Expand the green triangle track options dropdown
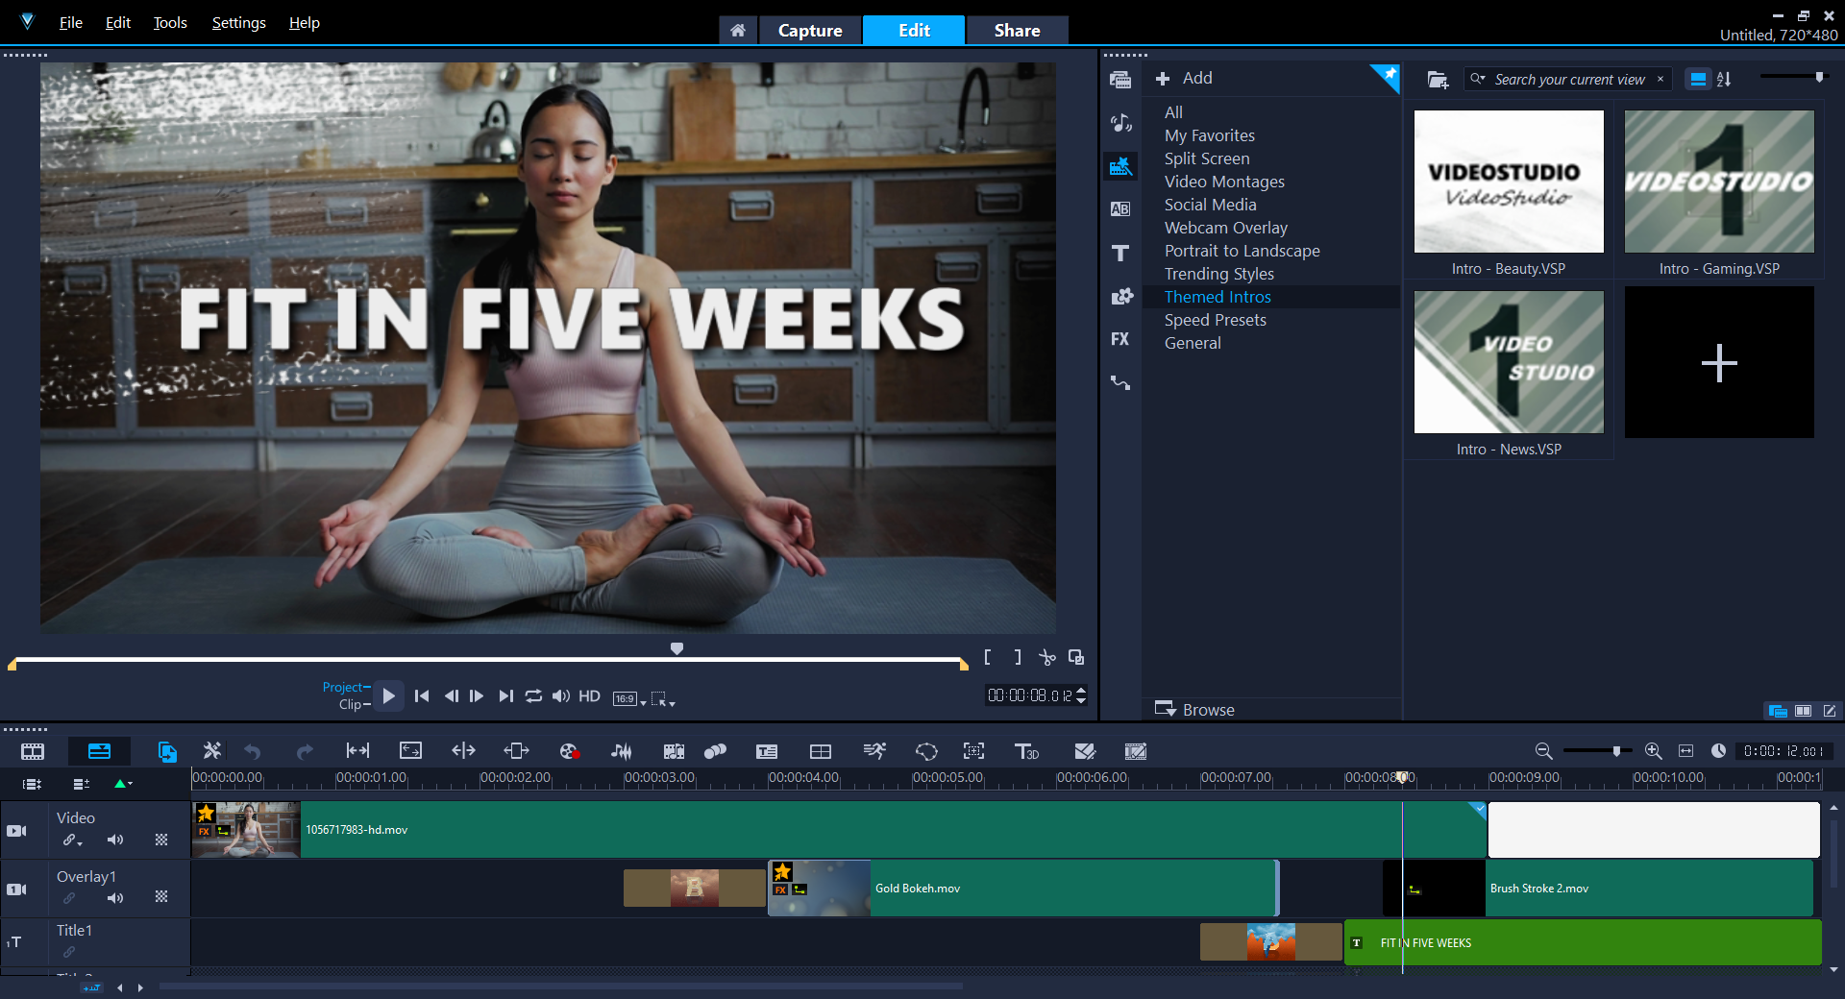Screen dimensions: 1845x999 coord(123,784)
